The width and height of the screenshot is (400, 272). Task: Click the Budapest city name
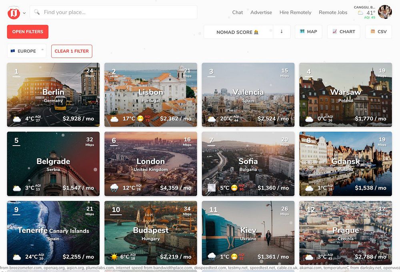pos(150,230)
